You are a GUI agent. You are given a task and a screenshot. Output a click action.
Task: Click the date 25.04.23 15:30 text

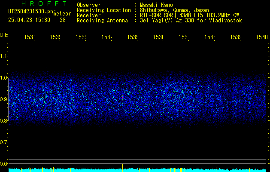click(29, 20)
